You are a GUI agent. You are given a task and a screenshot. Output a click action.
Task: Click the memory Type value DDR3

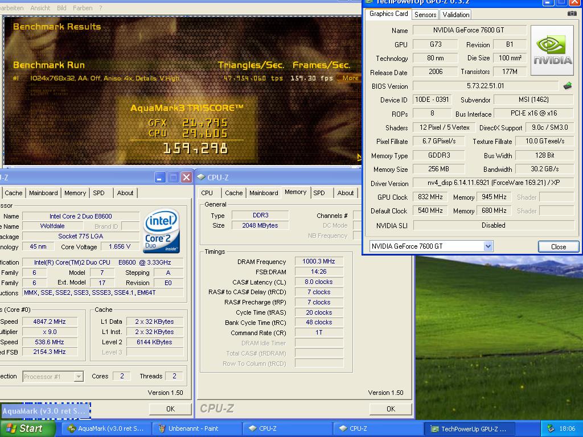click(260, 215)
